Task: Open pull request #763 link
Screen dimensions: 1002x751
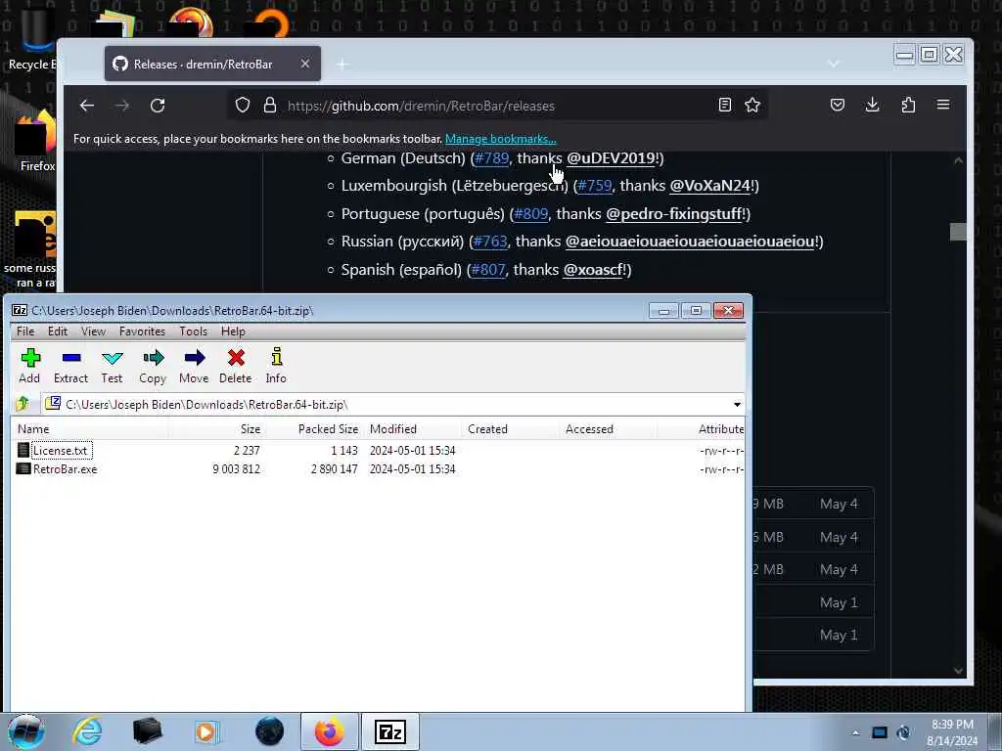Action: click(490, 242)
